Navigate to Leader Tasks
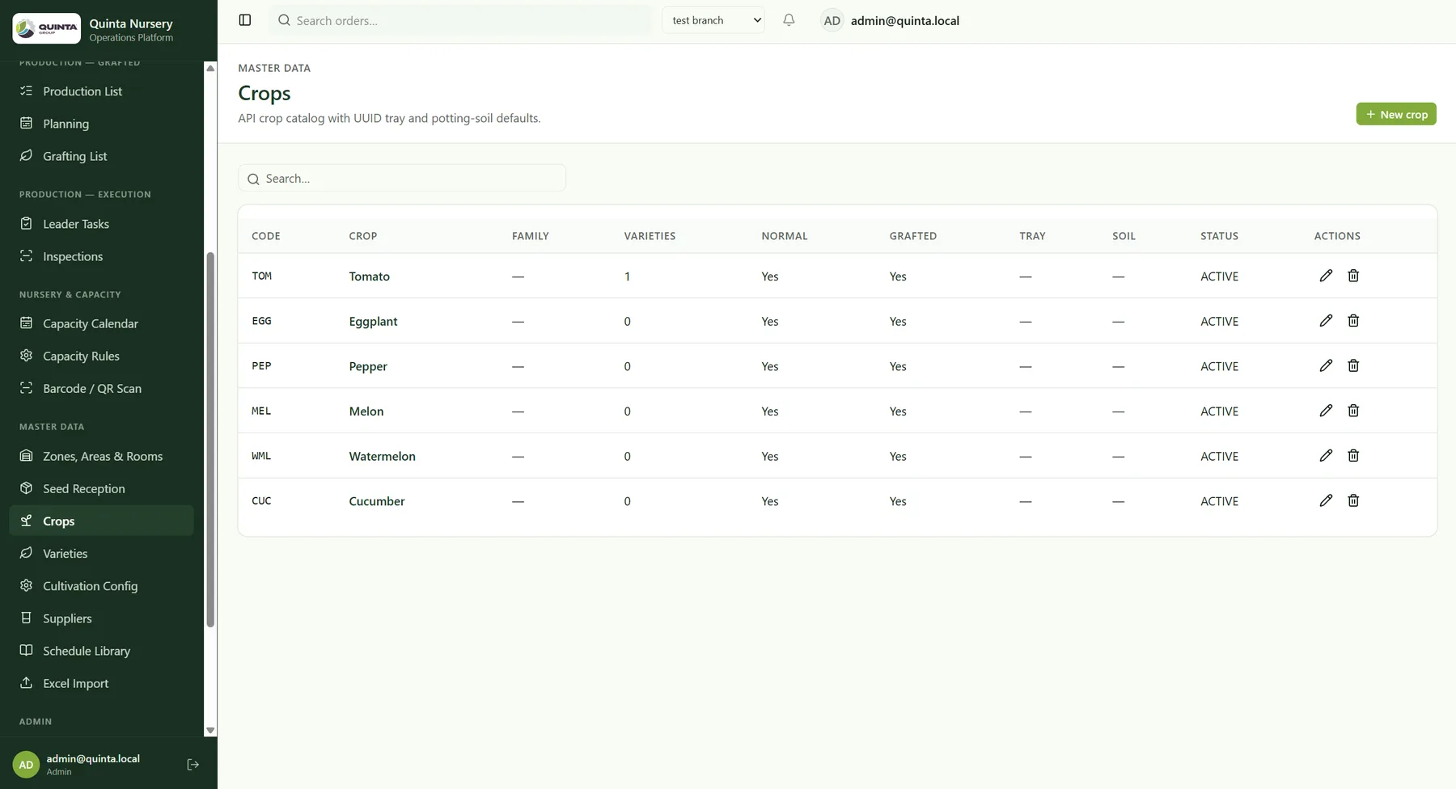Image resolution: width=1456 pixels, height=789 pixels. click(101, 224)
